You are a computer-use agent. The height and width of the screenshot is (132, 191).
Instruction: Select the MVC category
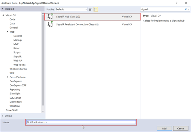click(16, 44)
